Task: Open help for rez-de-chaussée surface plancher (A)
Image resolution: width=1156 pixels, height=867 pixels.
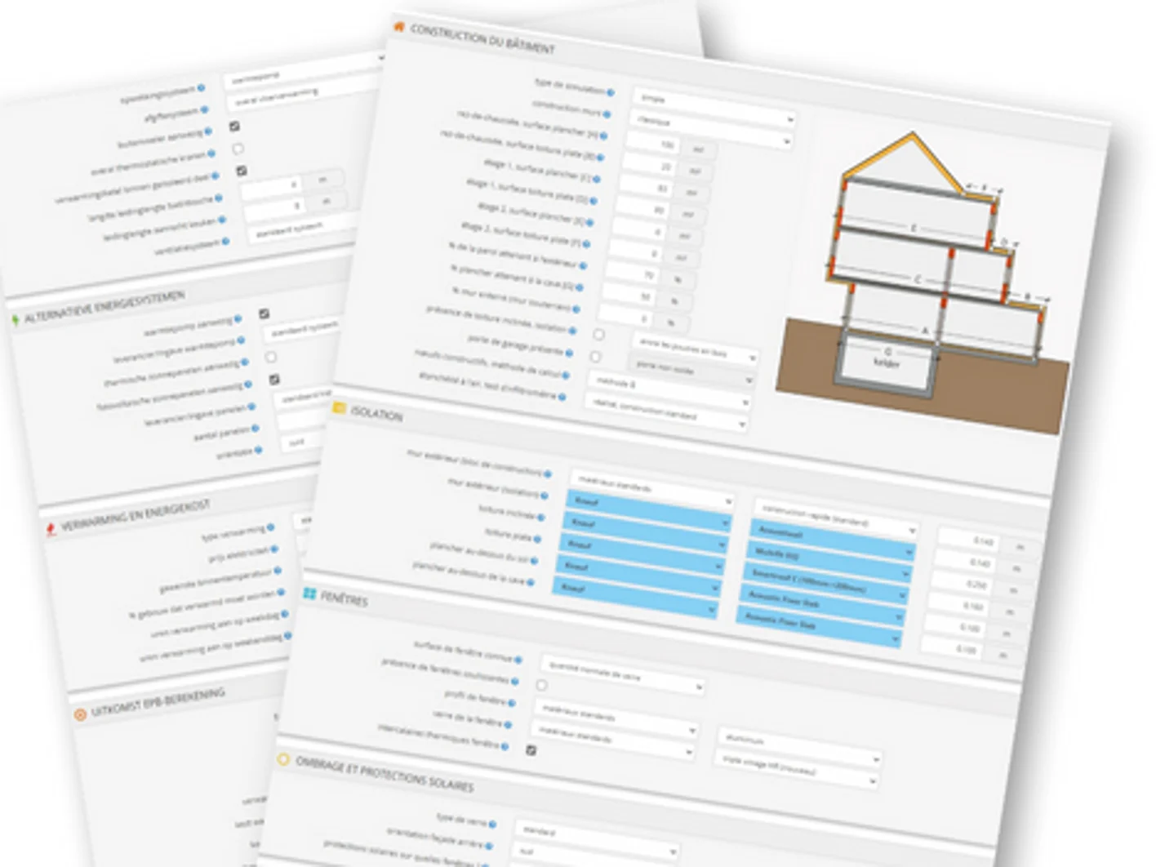Action: coord(603,136)
